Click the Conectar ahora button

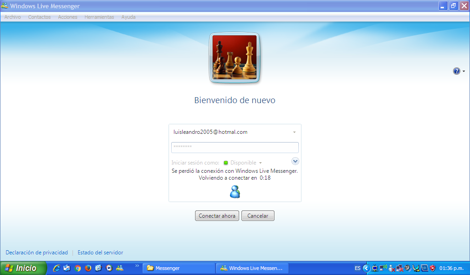point(217,216)
